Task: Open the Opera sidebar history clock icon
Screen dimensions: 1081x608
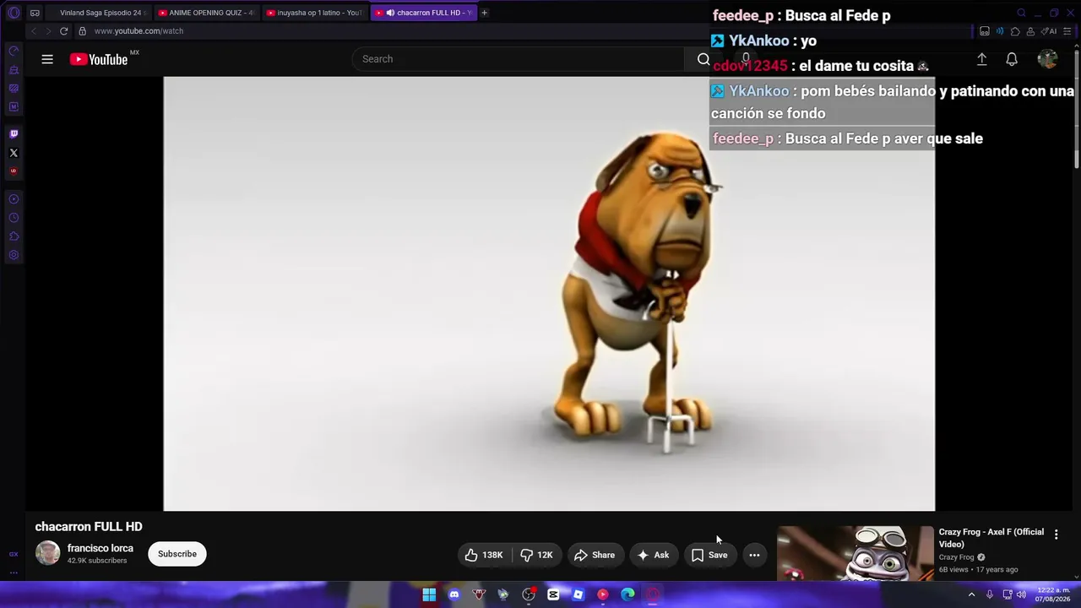Action: [14, 218]
